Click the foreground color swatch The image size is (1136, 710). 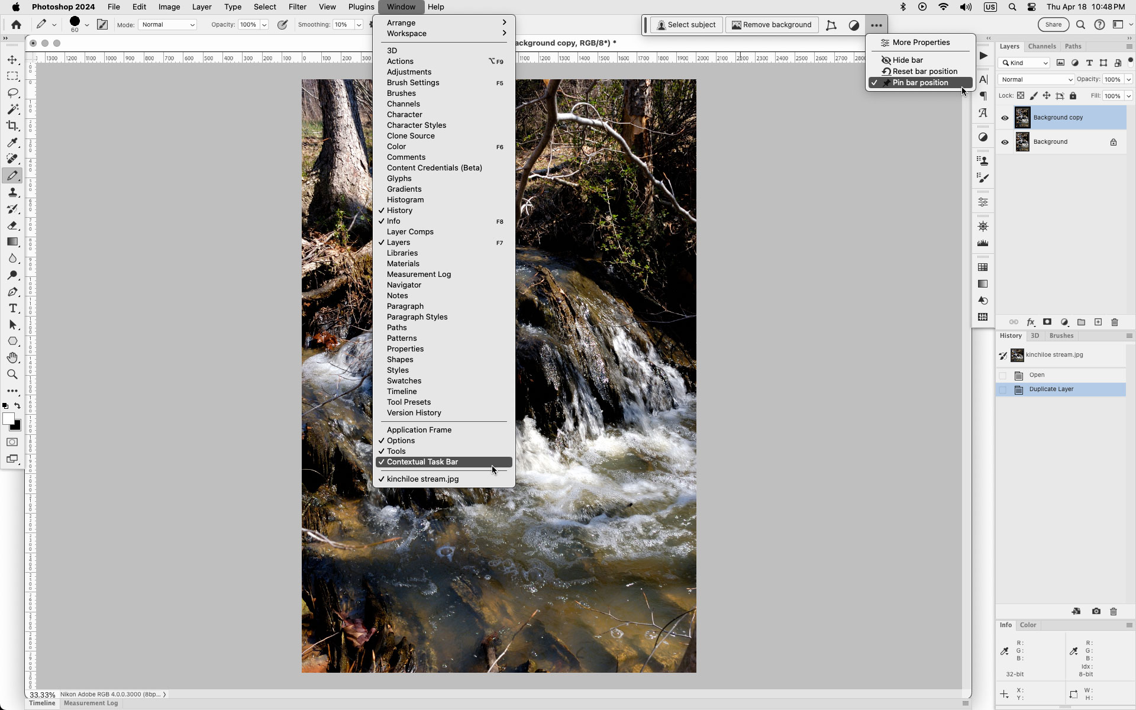click(9, 419)
